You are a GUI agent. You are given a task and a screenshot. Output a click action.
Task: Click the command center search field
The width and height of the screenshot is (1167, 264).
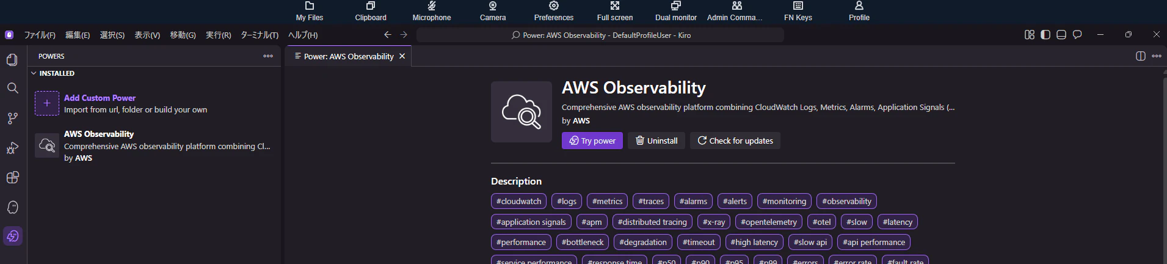click(600, 35)
